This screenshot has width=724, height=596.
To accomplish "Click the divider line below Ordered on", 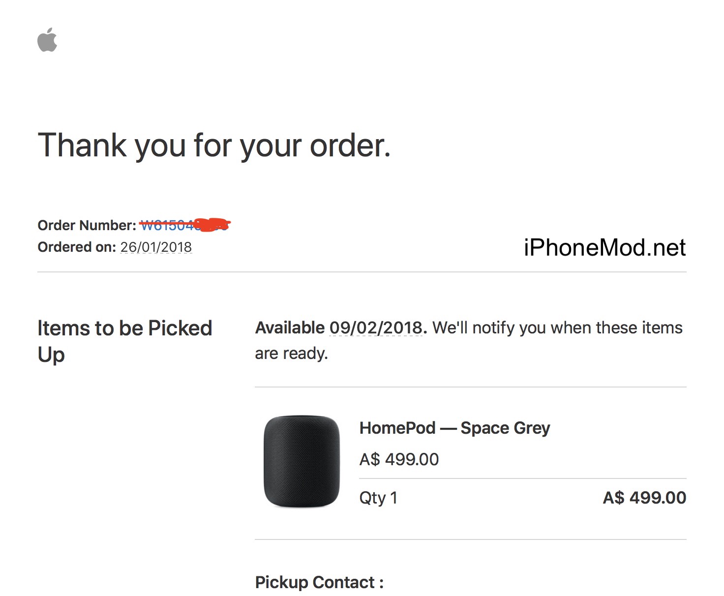I will click(362, 272).
